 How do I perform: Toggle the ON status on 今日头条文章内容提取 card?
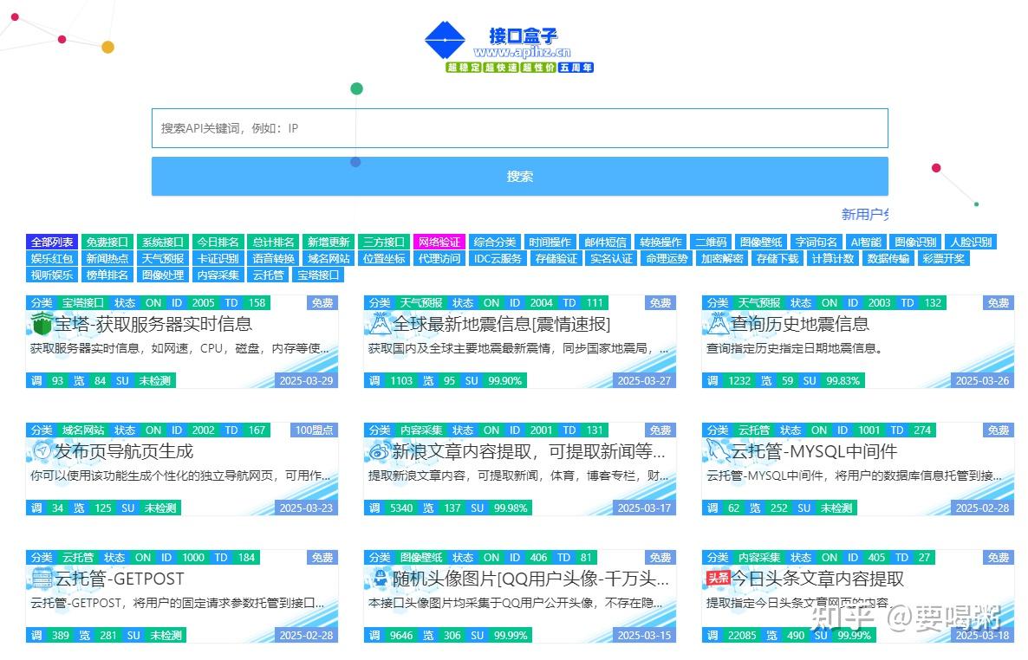(829, 557)
